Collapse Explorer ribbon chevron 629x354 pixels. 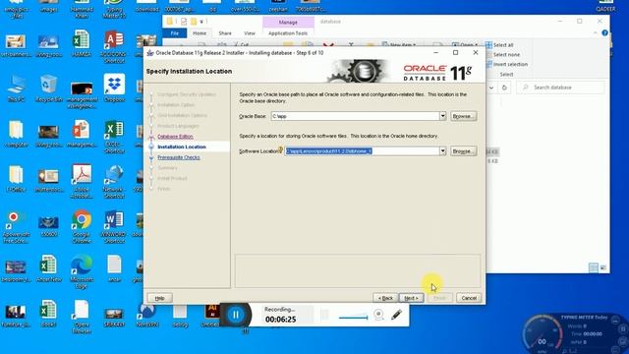(596, 33)
